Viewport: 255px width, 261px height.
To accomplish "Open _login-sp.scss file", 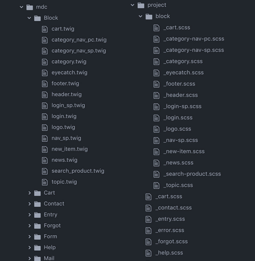I will (182, 106).
